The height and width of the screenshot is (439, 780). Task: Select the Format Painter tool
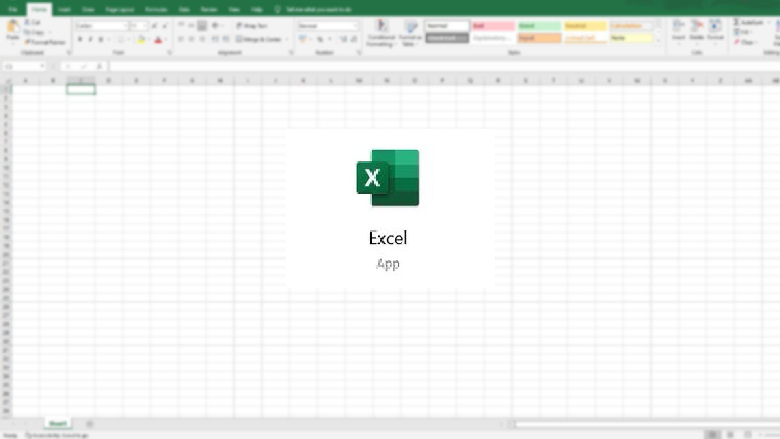pyautogui.click(x=43, y=42)
